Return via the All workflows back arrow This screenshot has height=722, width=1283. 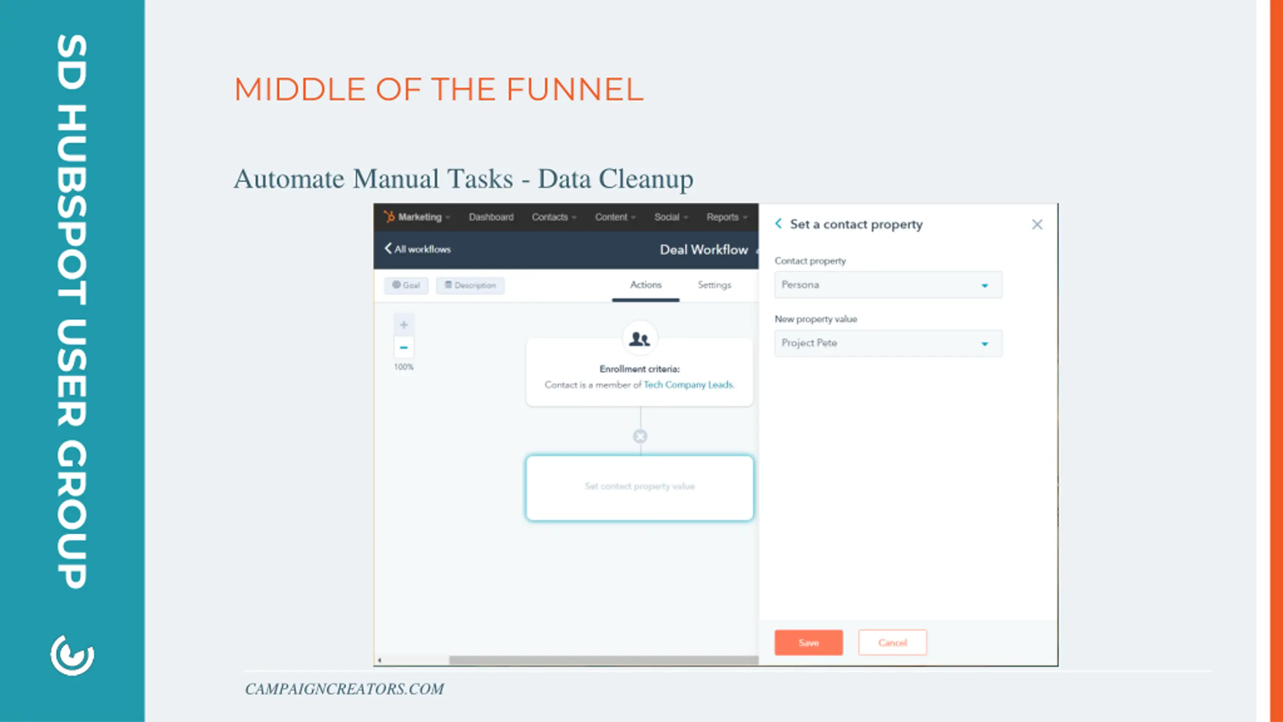[387, 249]
